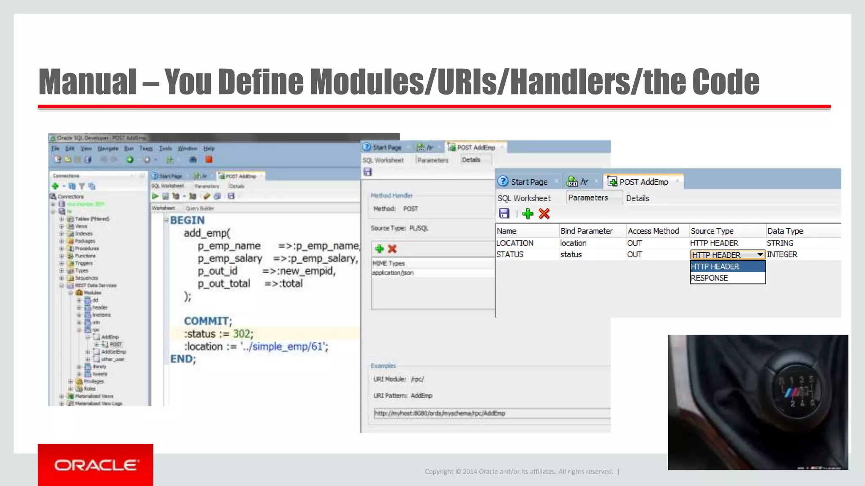The height and width of the screenshot is (486, 865).
Task: Switch to SQL Worksheet tab in front window
Action: 524,198
